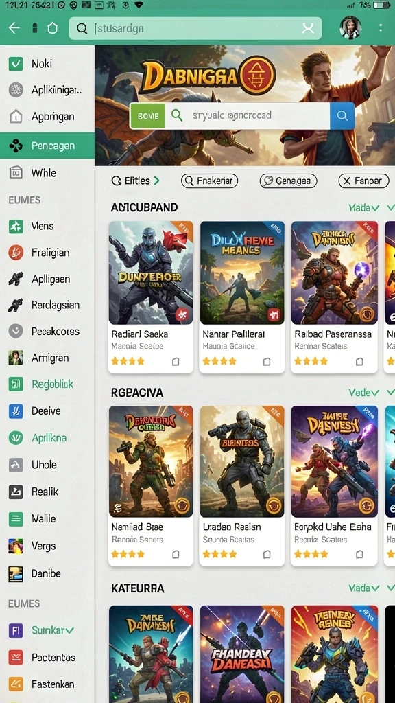Click the Nemiiad Biae game title
This screenshot has height=703, width=395.
(x=137, y=527)
